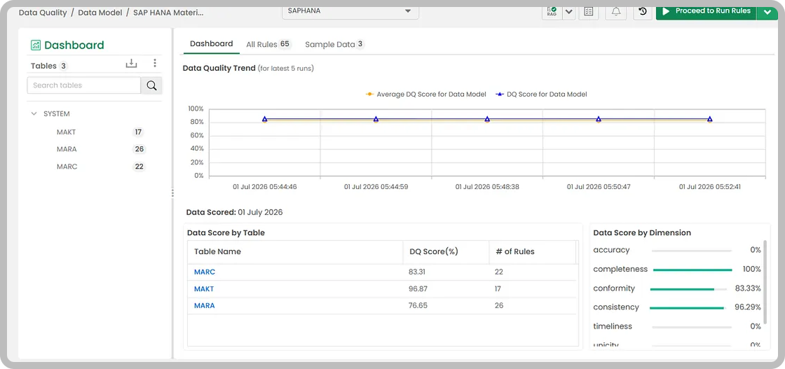Image resolution: width=785 pixels, height=369 pixels.
Task: Click the panel splitter handle dots
Action: click(x=172, y=193)
